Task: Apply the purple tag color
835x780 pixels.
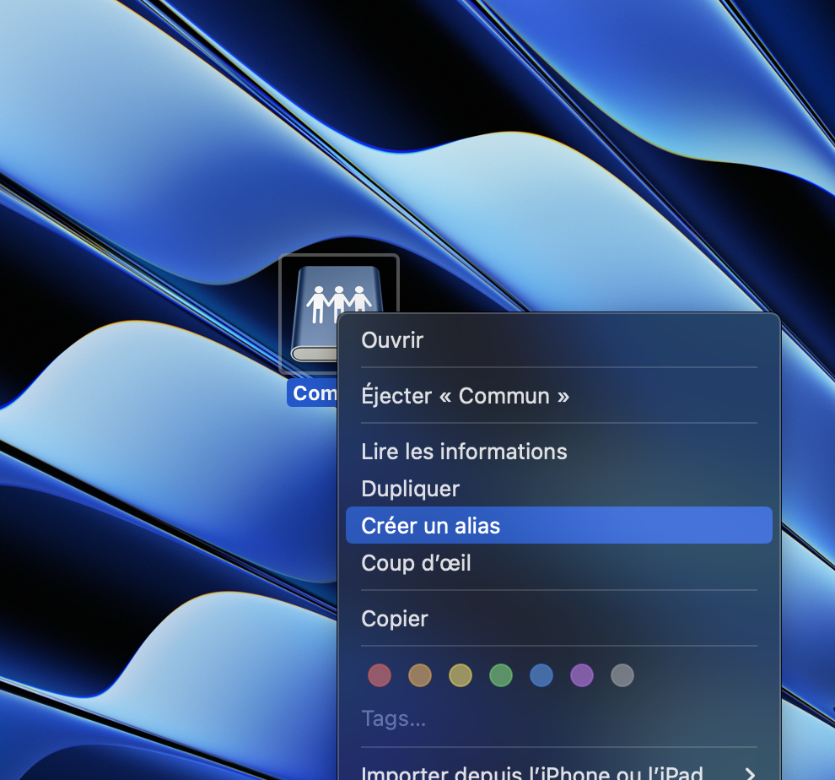Action: tap(582, 675)
